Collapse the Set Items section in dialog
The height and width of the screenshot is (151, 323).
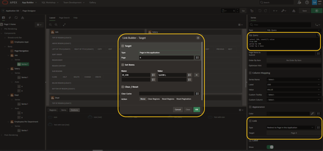click(x=123, y=65)
